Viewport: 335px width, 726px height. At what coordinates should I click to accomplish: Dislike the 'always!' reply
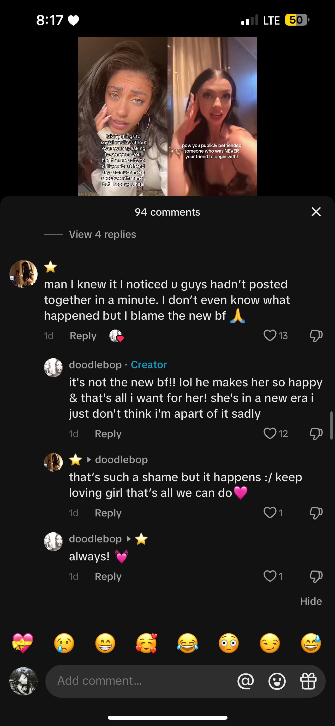point(316,576)
